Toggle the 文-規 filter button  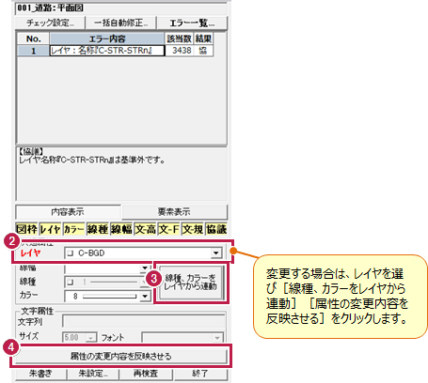pyautogui.click(x=193, y=229)
